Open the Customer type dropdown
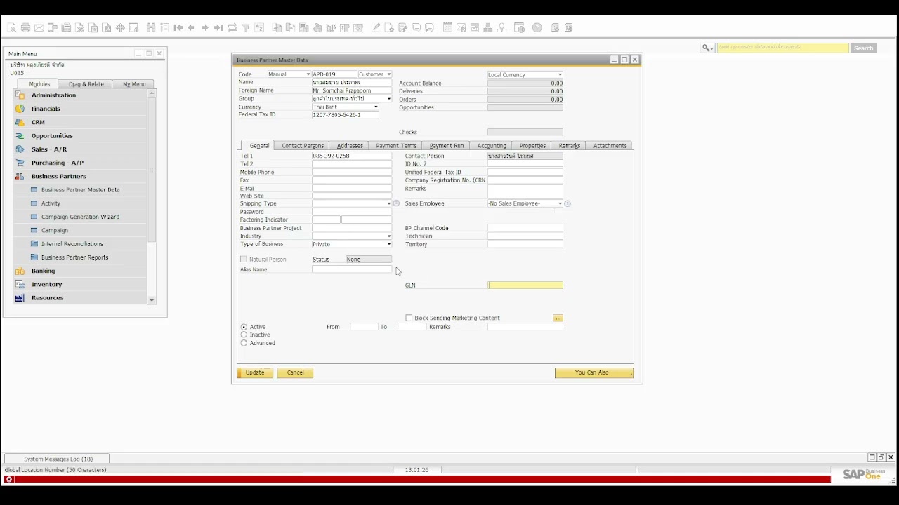 [389, 74]
